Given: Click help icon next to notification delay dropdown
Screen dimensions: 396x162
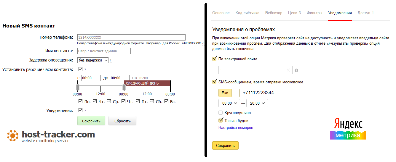Looking at the screenshot, I should [x=110, y=61].
